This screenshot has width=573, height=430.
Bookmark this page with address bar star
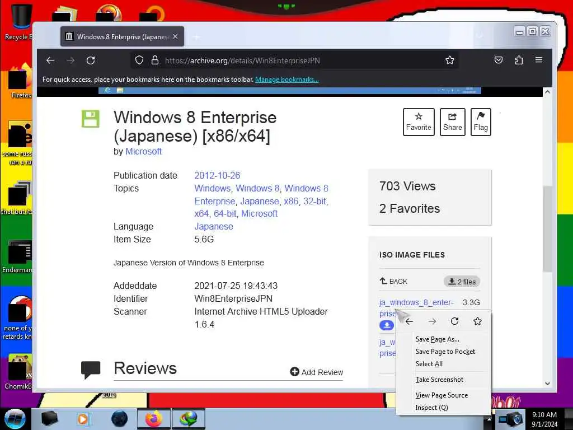point(450,60)
